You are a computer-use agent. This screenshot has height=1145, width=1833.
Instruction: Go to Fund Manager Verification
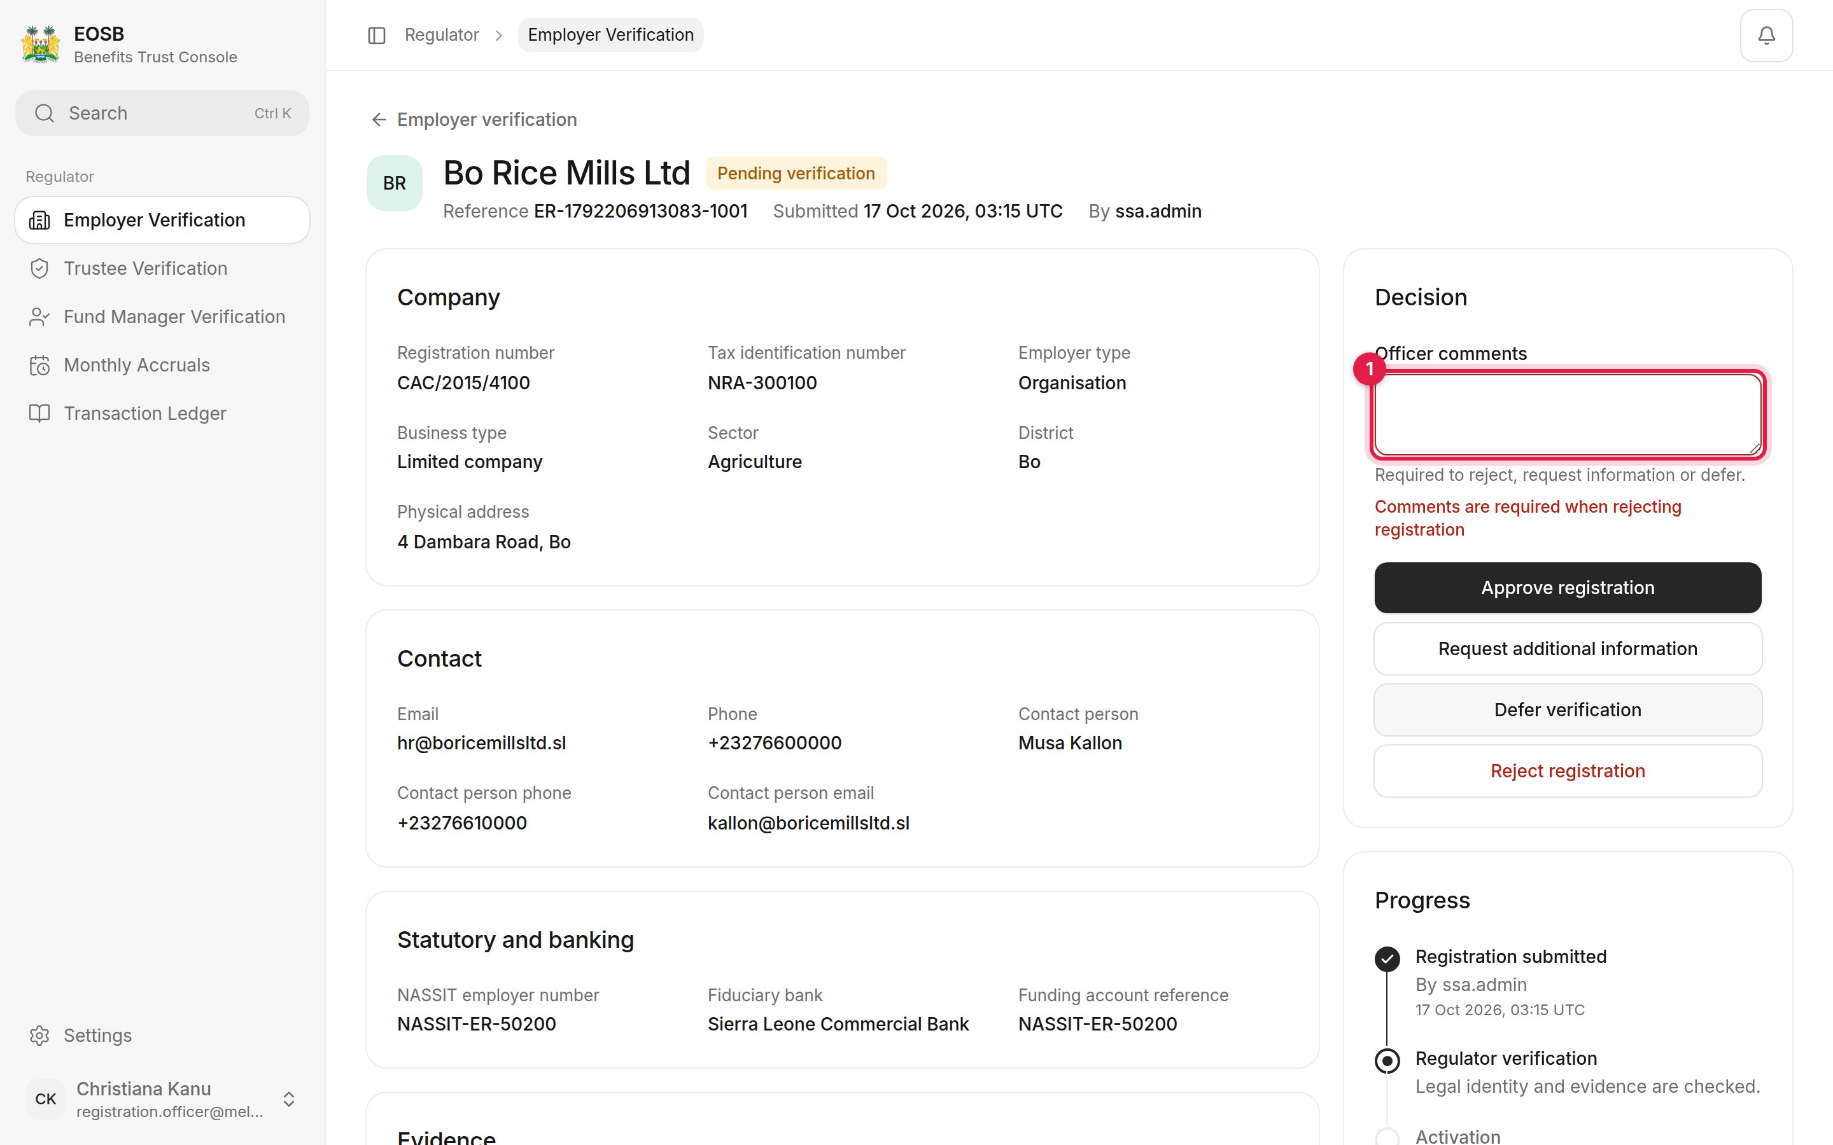pos(162,317)
